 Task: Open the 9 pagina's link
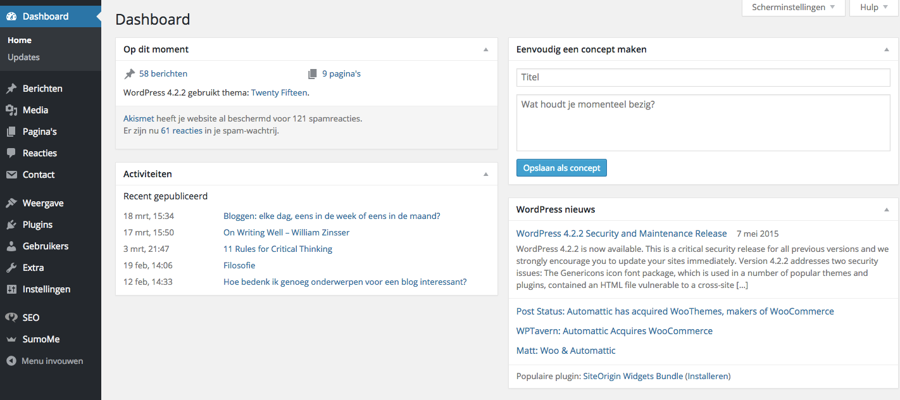341,74
